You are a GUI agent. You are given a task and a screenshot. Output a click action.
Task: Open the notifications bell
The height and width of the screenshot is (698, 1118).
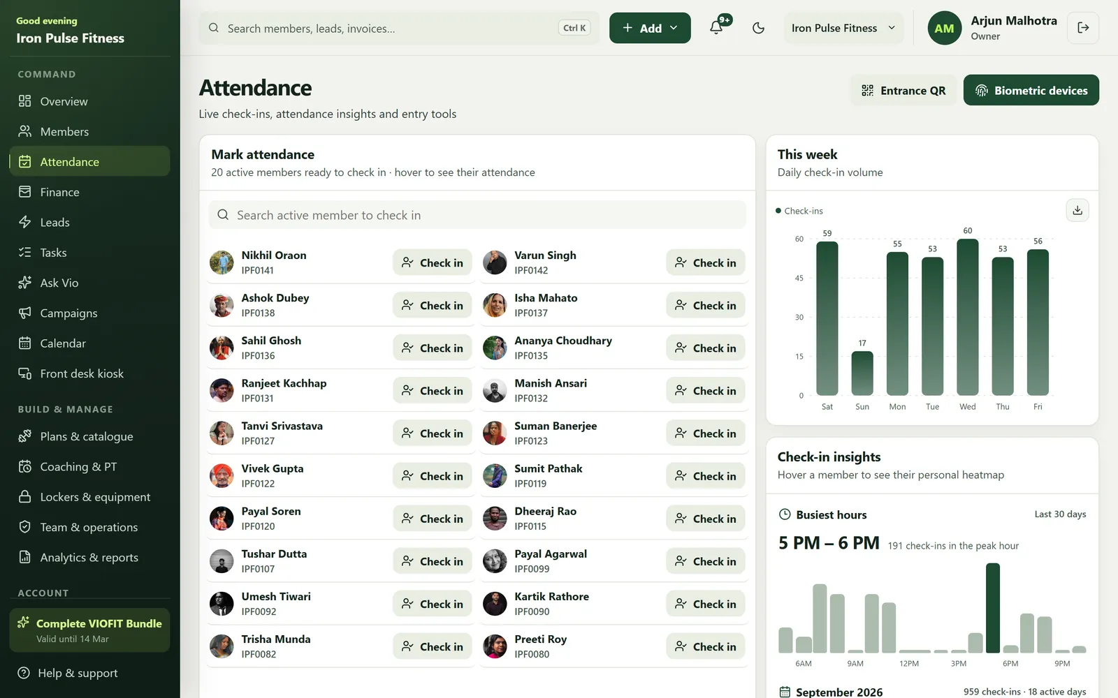716,28
